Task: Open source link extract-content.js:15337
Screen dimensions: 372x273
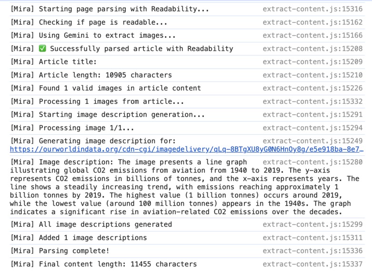Action: 312,264
